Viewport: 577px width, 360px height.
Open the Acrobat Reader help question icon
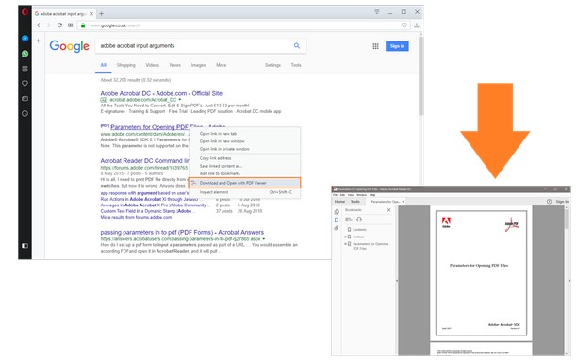[x=549, y=202]
